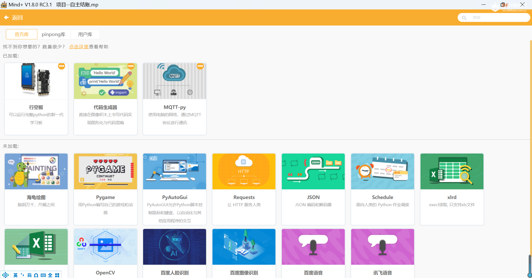Image resolution: width=532 pixels, height=278 pixels.
Task: Click the IME voice input waveform icon
Action: [x=6, y=275]
